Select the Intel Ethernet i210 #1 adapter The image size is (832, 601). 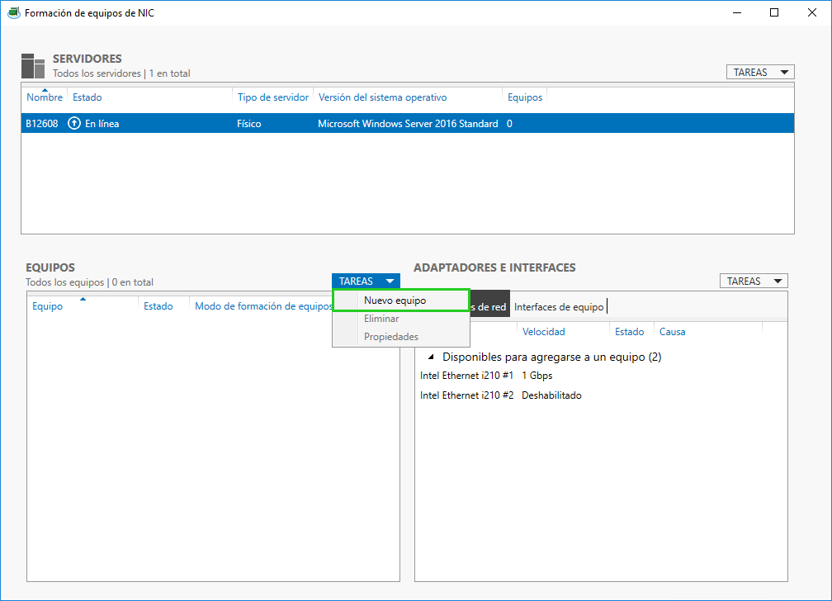tap(467, 376)
